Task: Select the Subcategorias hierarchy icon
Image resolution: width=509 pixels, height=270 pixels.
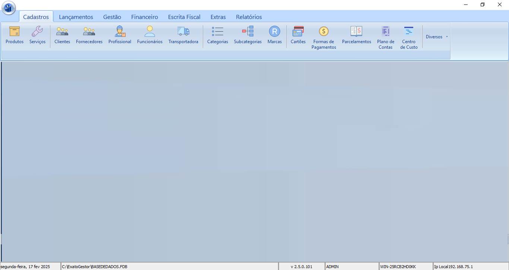Action: point(248,32)
